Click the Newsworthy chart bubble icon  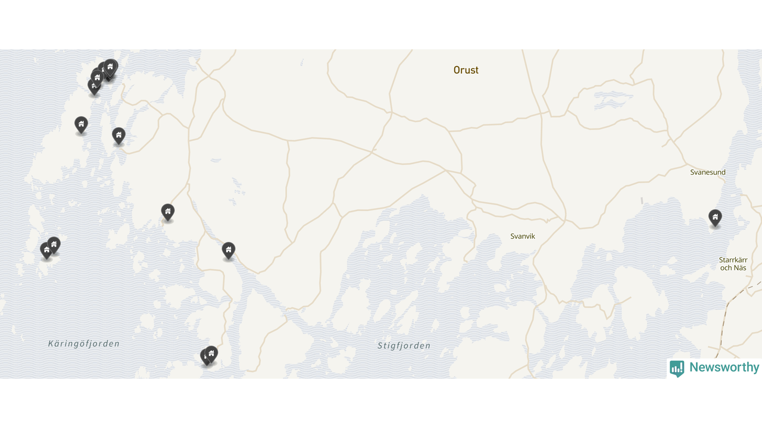pos(677,369)
